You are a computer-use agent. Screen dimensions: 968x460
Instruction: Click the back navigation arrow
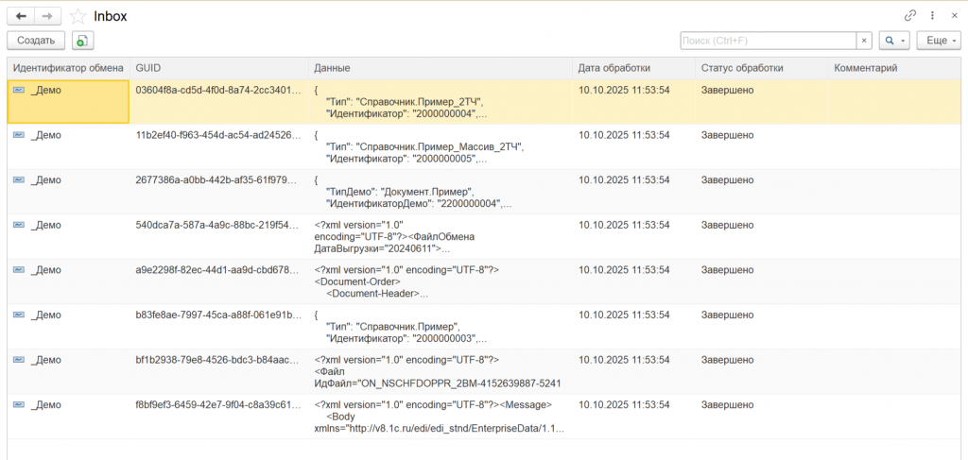[21, 16]
